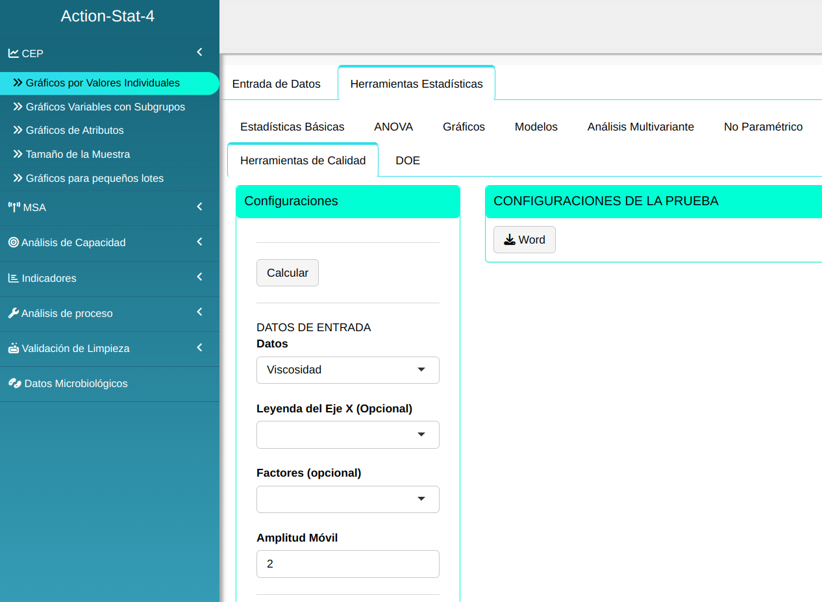
Task: Open the Leyenda del Eje X dropdown
Action: tap(347, 434)
